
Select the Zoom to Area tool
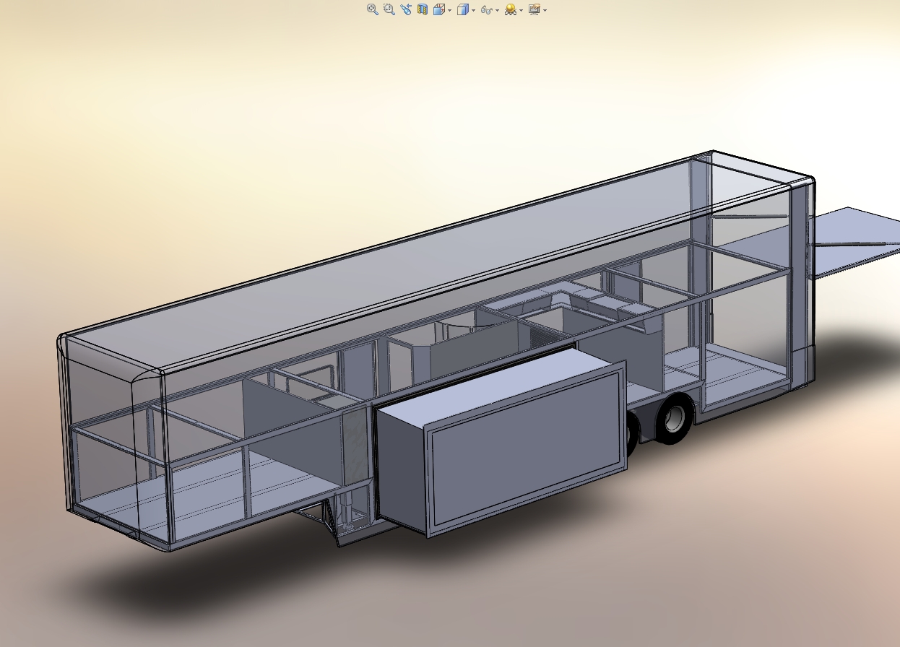coord(389,9)
